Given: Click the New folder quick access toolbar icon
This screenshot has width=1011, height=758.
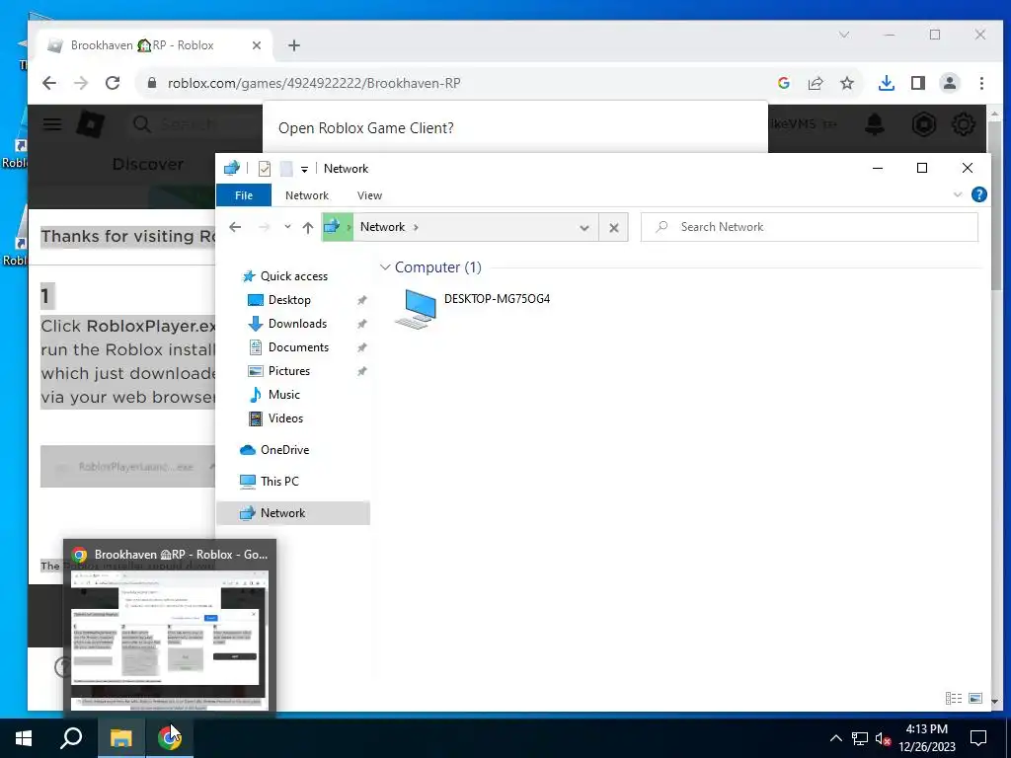Looking at the screenshot, I should [286, 169].
